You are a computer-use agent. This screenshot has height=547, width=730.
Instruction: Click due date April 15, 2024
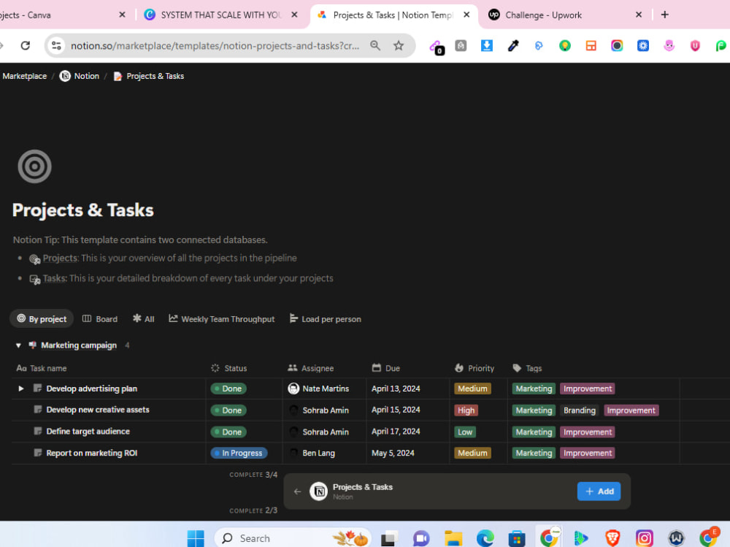(x=396, y=410)
